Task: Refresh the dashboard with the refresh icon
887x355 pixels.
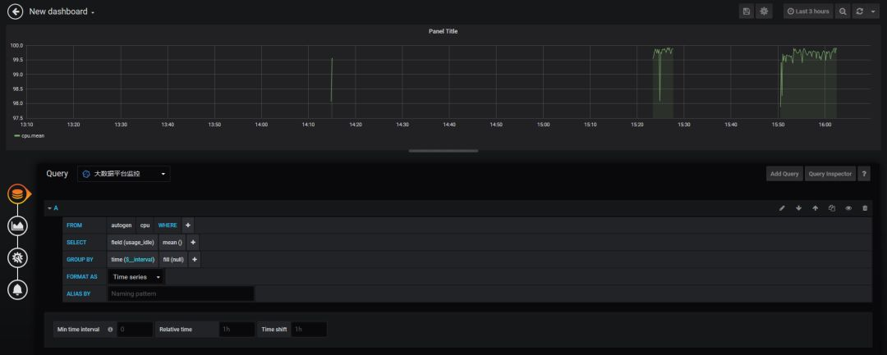Action: coord(859,11)
